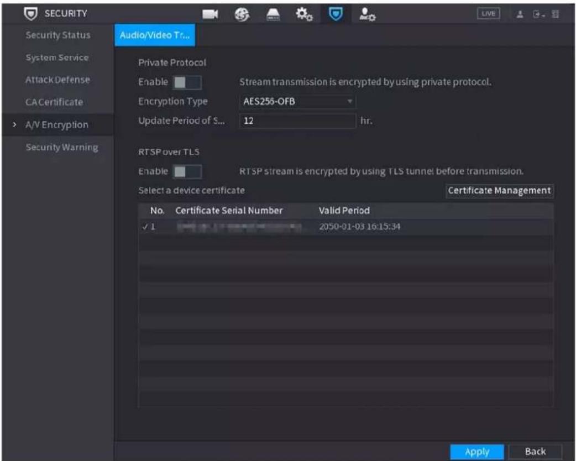Viewport: 576px width, 461px height.
Task: Open the Camera settings icon
Action: tap(210, 14)
